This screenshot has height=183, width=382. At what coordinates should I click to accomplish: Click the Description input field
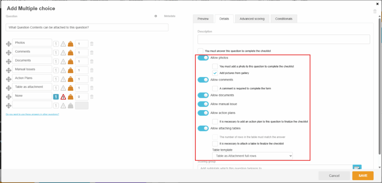284,39
